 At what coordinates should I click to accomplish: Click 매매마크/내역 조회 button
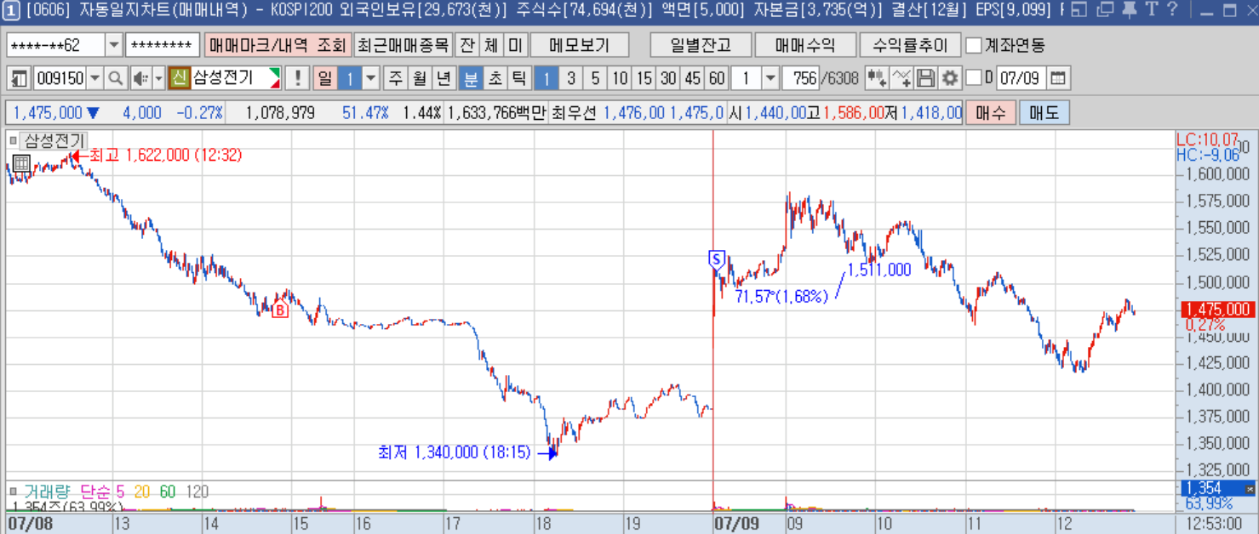pos(277,45)
